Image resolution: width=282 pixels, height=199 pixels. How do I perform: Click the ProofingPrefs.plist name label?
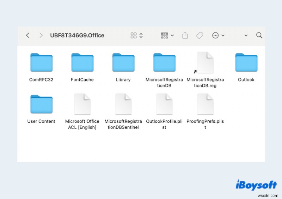coord(205,124)
